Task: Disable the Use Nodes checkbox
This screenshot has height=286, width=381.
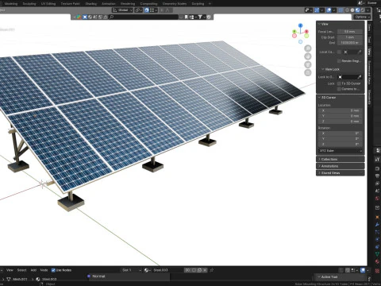Action: (x=53, y=270)
